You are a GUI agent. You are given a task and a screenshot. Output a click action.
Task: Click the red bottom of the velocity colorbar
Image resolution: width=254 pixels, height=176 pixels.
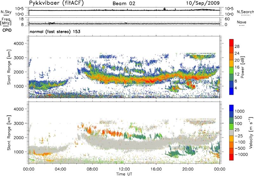tap(231, 157)
